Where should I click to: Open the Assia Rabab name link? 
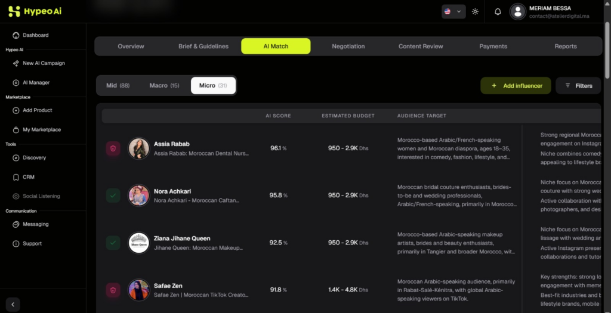pos(172,144)
